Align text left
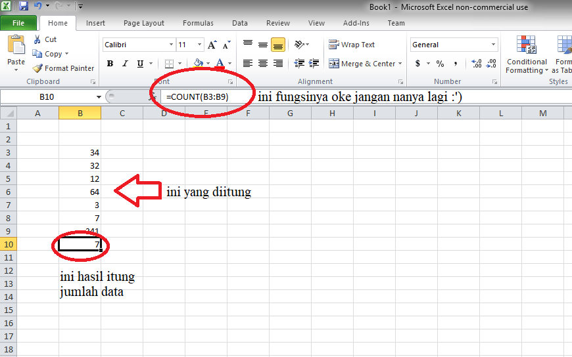572x357 pixels. (248, 64)
